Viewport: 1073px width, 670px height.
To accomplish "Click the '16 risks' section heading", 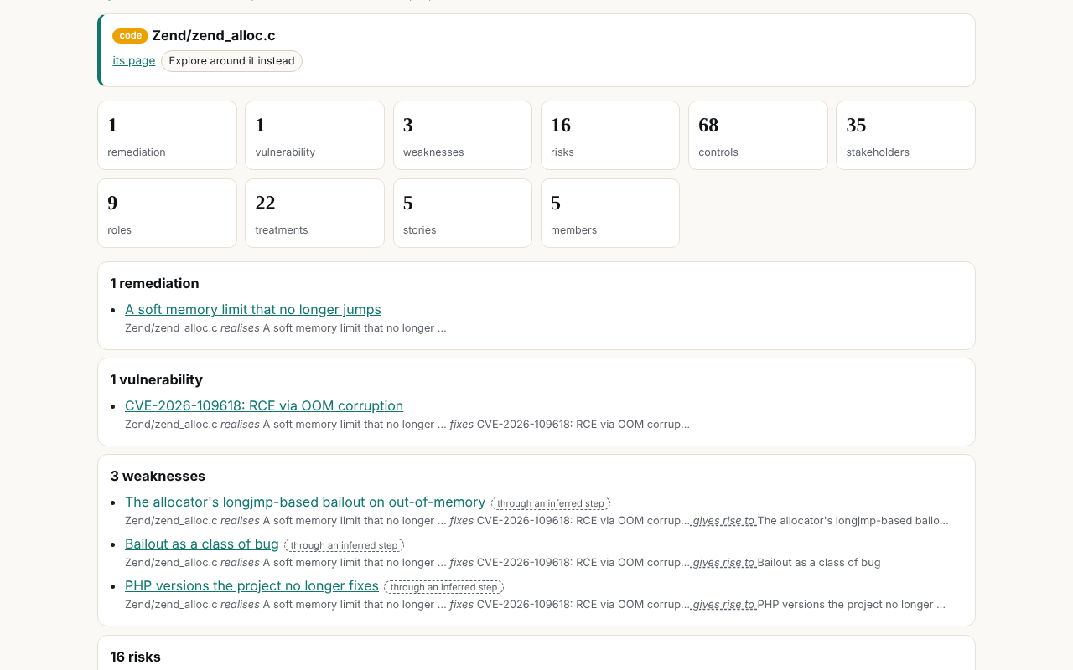I will click(136, 657).
